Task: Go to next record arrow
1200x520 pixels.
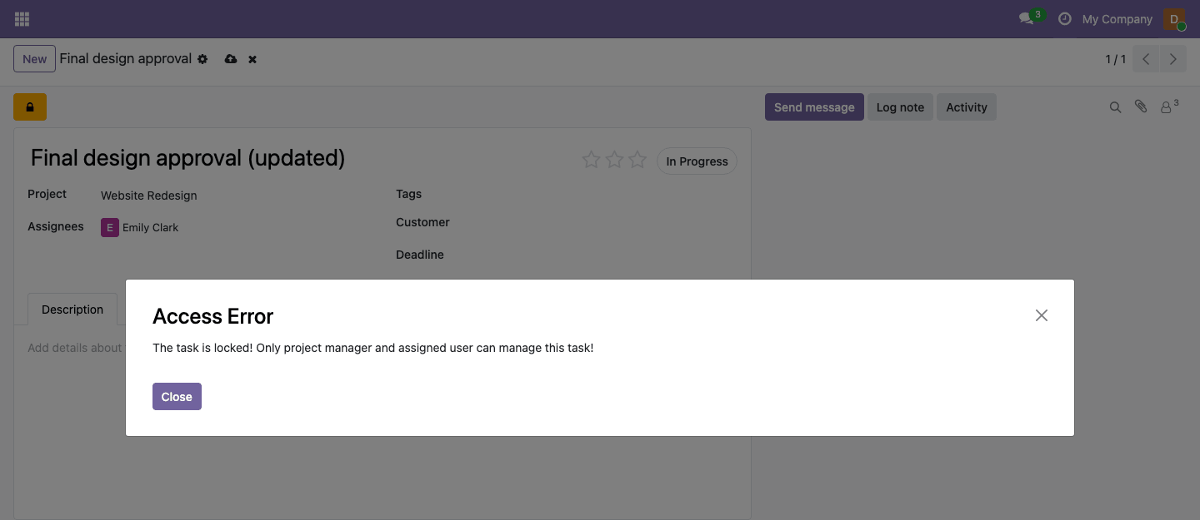Action: (x=1173, y=59)
